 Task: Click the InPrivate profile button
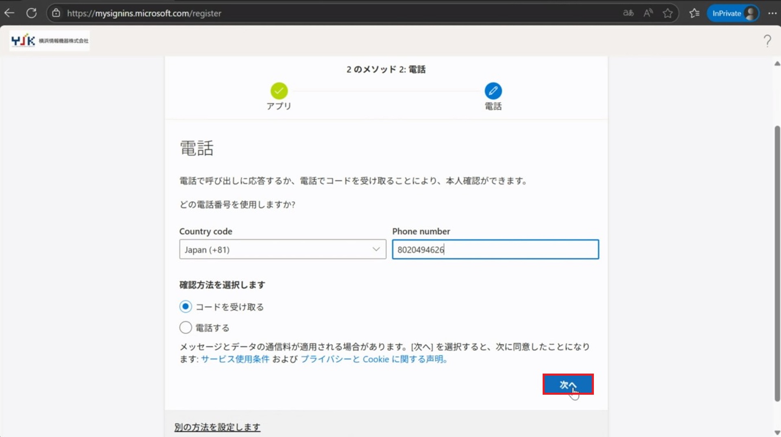[x=733, y=13]
